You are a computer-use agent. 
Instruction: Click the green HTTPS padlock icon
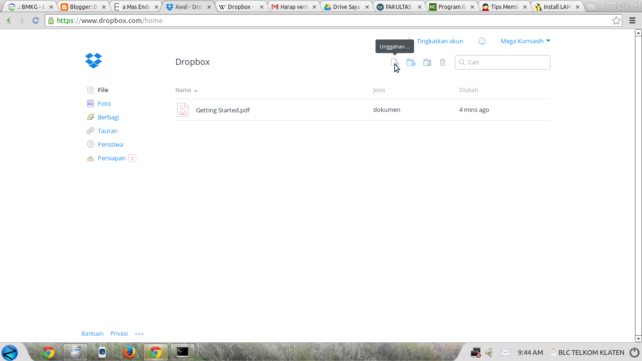(x=51, y=21)
